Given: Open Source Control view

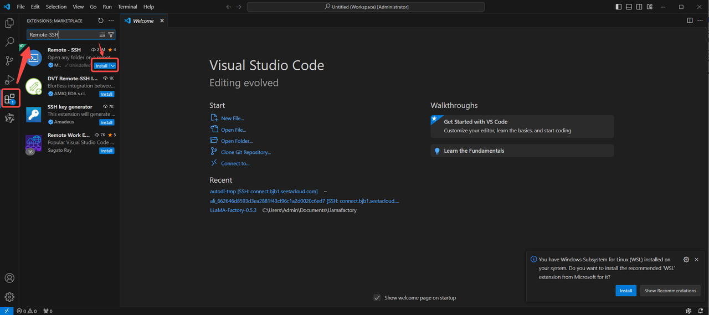Looking at the screenshot, I should pos(9,61).
